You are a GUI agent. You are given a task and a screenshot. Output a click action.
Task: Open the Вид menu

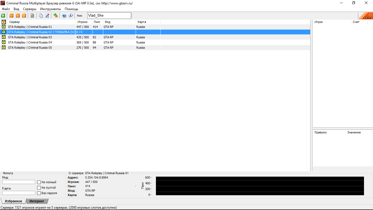(16, 9)
